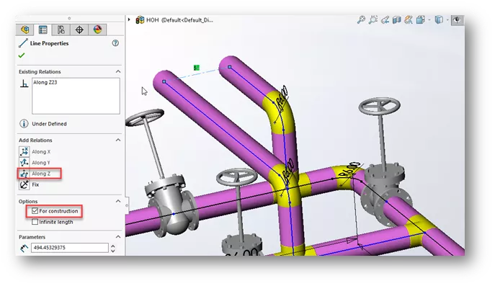Image resolution: width=495 pixels, height=286 pixels.
Task: Click the panel collapse handle on splitter
Action: (127, 205)
